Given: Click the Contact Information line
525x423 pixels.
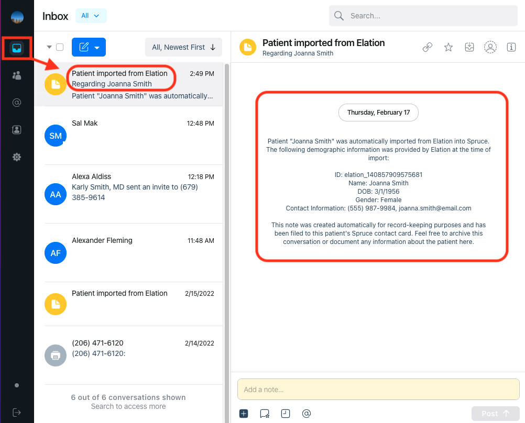Looking at the screenshot, I should tap(378, 208).
